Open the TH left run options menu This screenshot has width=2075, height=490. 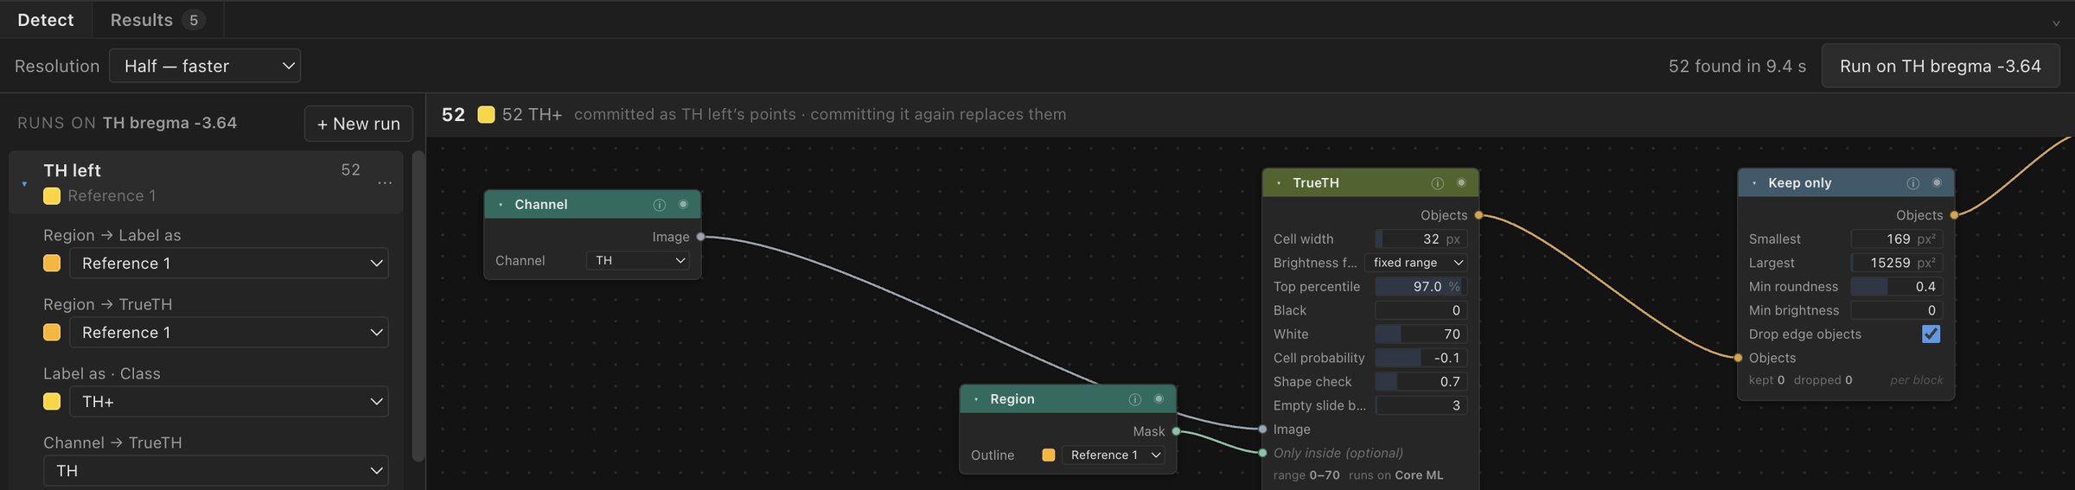[385, 183]
